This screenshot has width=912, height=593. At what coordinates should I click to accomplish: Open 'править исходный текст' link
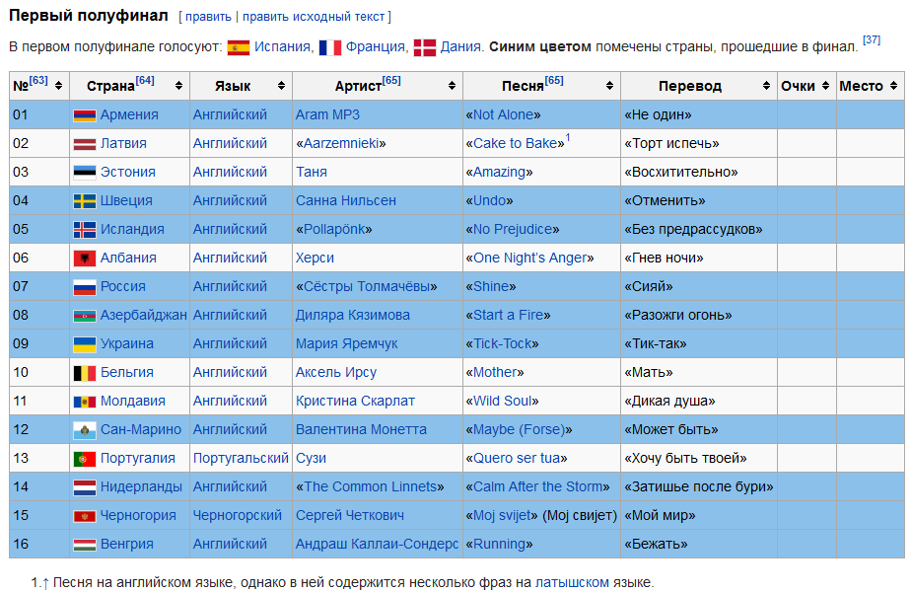pyautogui.click(x=314, y=17)
